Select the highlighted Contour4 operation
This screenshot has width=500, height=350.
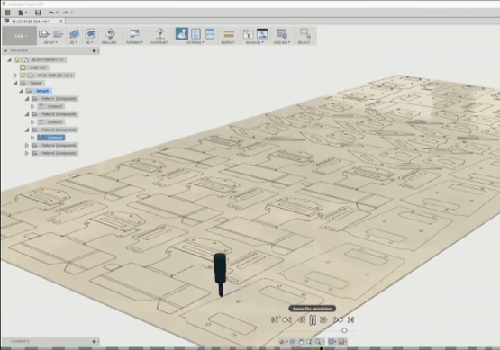[x=51, y=138]
